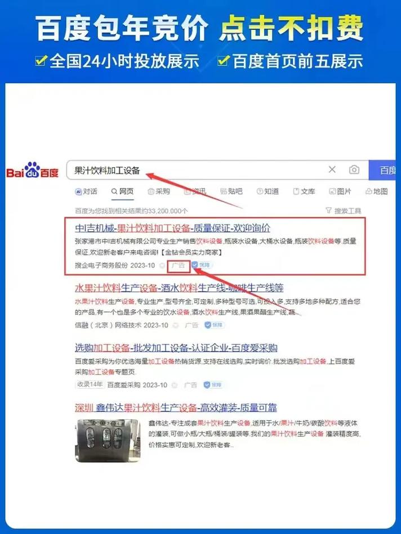Click the Baidu logo

(x=33, y=170)
